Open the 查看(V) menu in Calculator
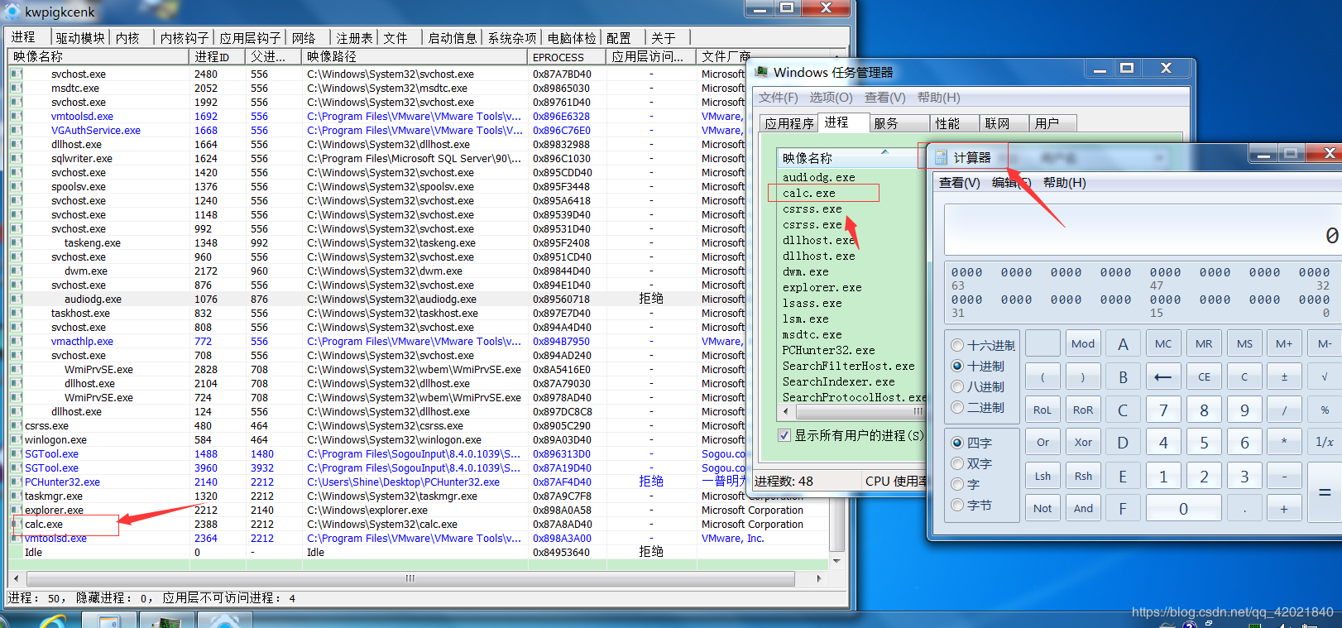 coord(960,183)
